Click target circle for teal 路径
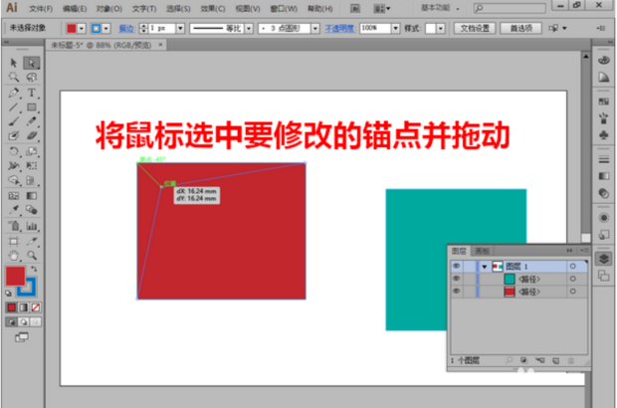Image resolution: width=617 pixels, height=408 pixels. pyautogui.click(x=572, y=279)
